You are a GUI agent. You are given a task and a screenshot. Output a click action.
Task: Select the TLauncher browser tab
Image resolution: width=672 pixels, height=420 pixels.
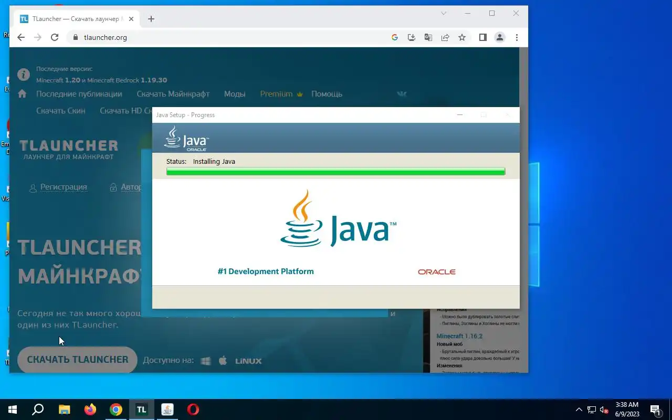77,19
